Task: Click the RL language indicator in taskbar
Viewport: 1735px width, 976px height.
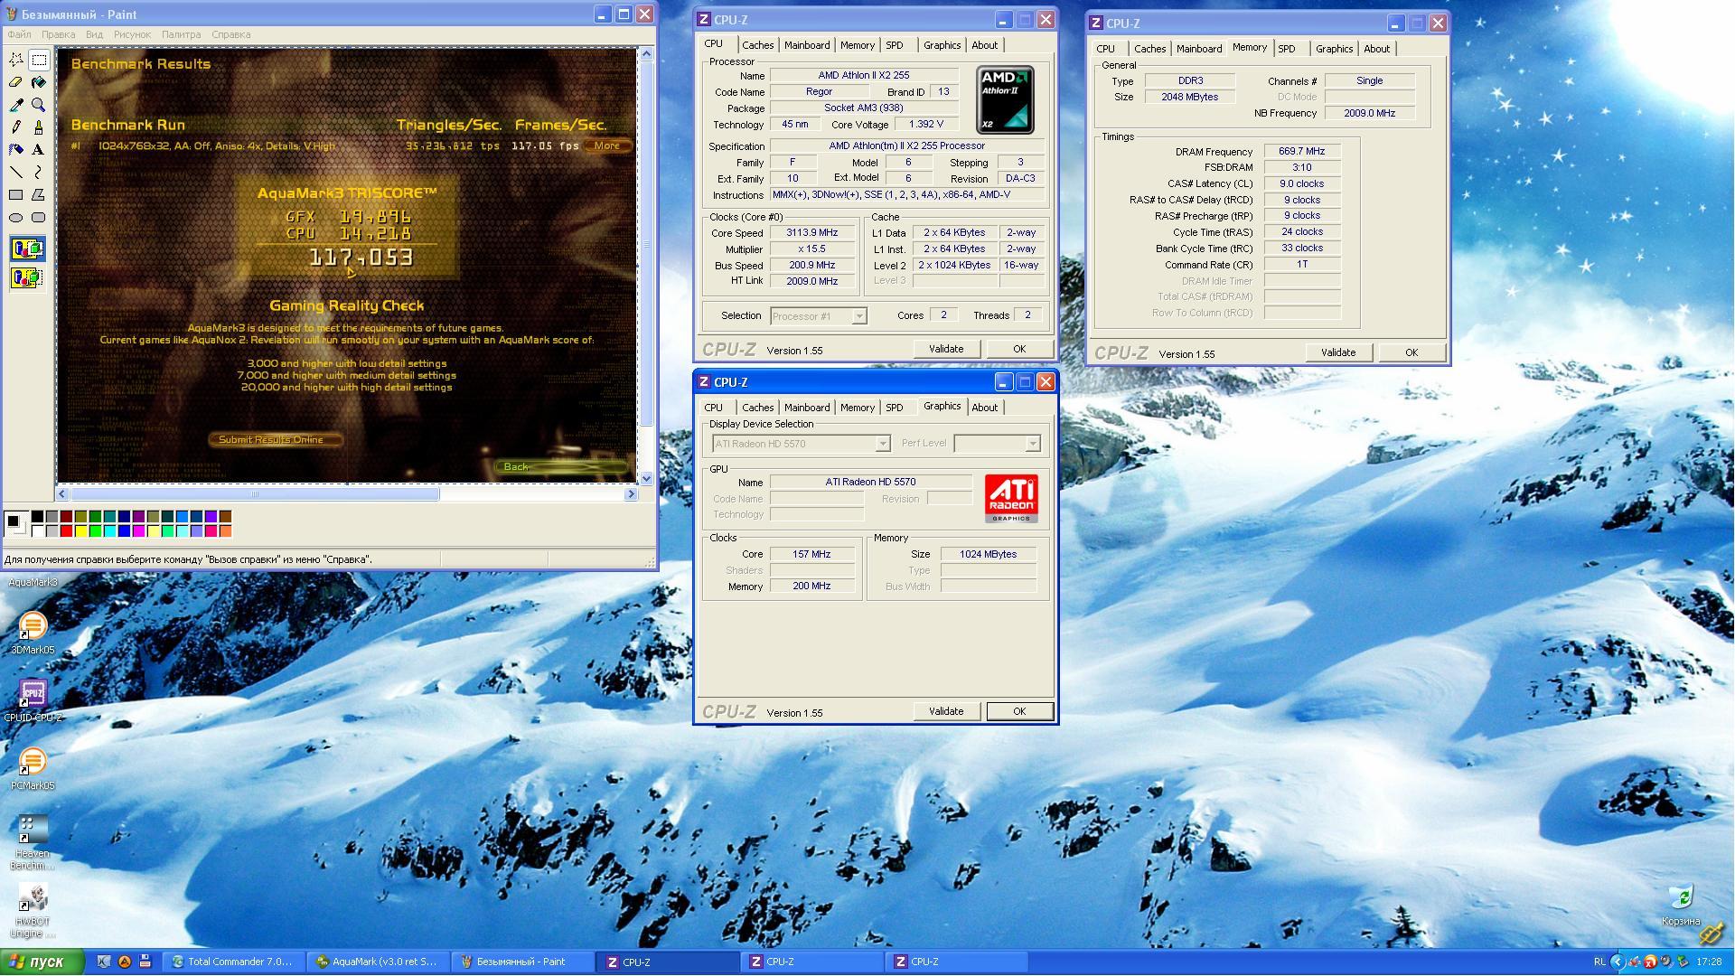Action: (x=1599, y=962)
